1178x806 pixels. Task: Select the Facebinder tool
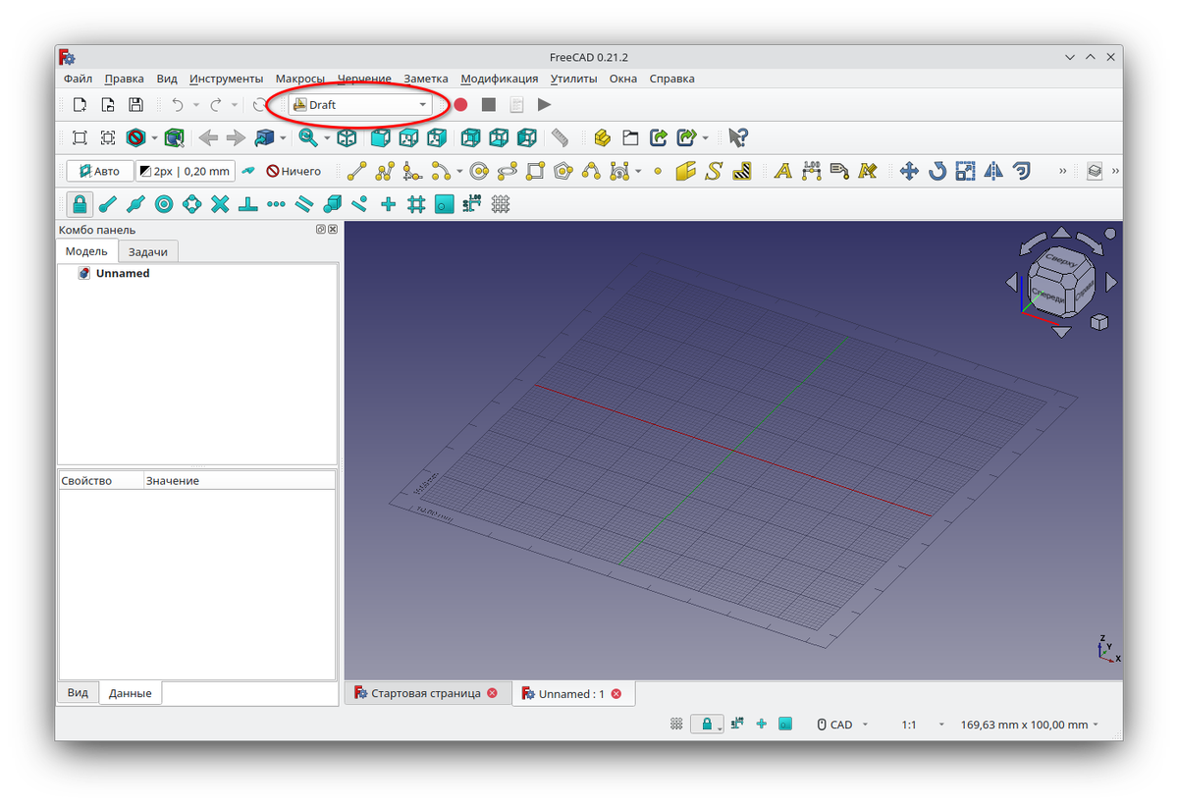click(x=685, y=171)
